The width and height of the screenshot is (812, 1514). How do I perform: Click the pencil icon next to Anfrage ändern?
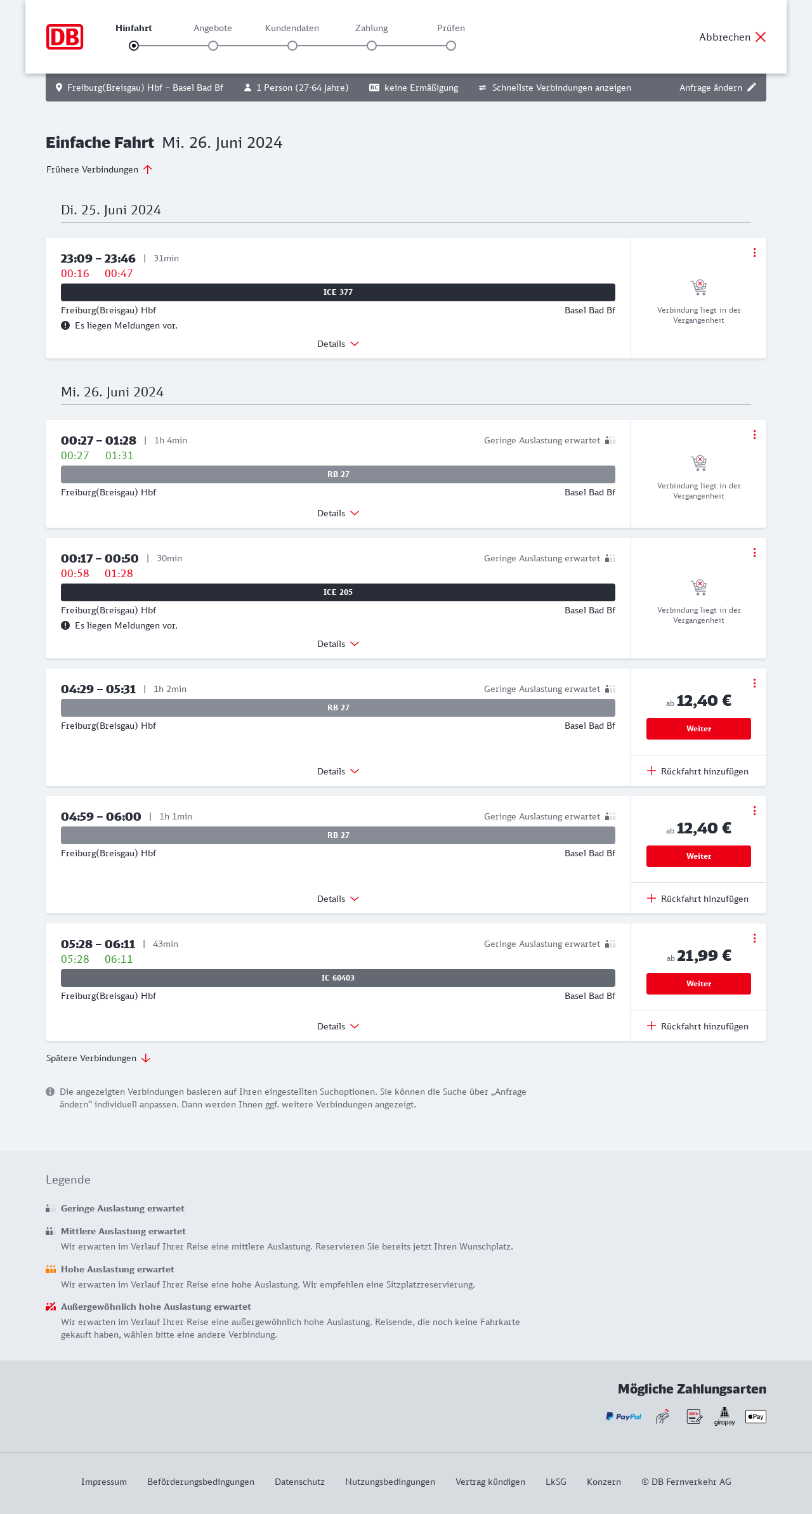(x=752, y=88)
